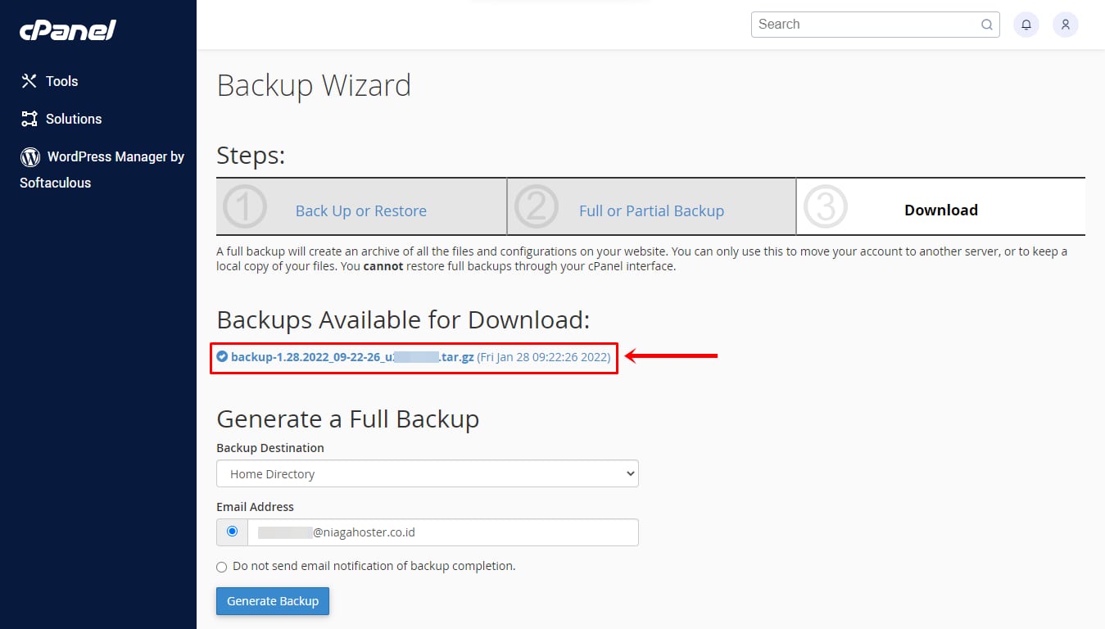Open the user account icon menu

[x=1066, y=25]
